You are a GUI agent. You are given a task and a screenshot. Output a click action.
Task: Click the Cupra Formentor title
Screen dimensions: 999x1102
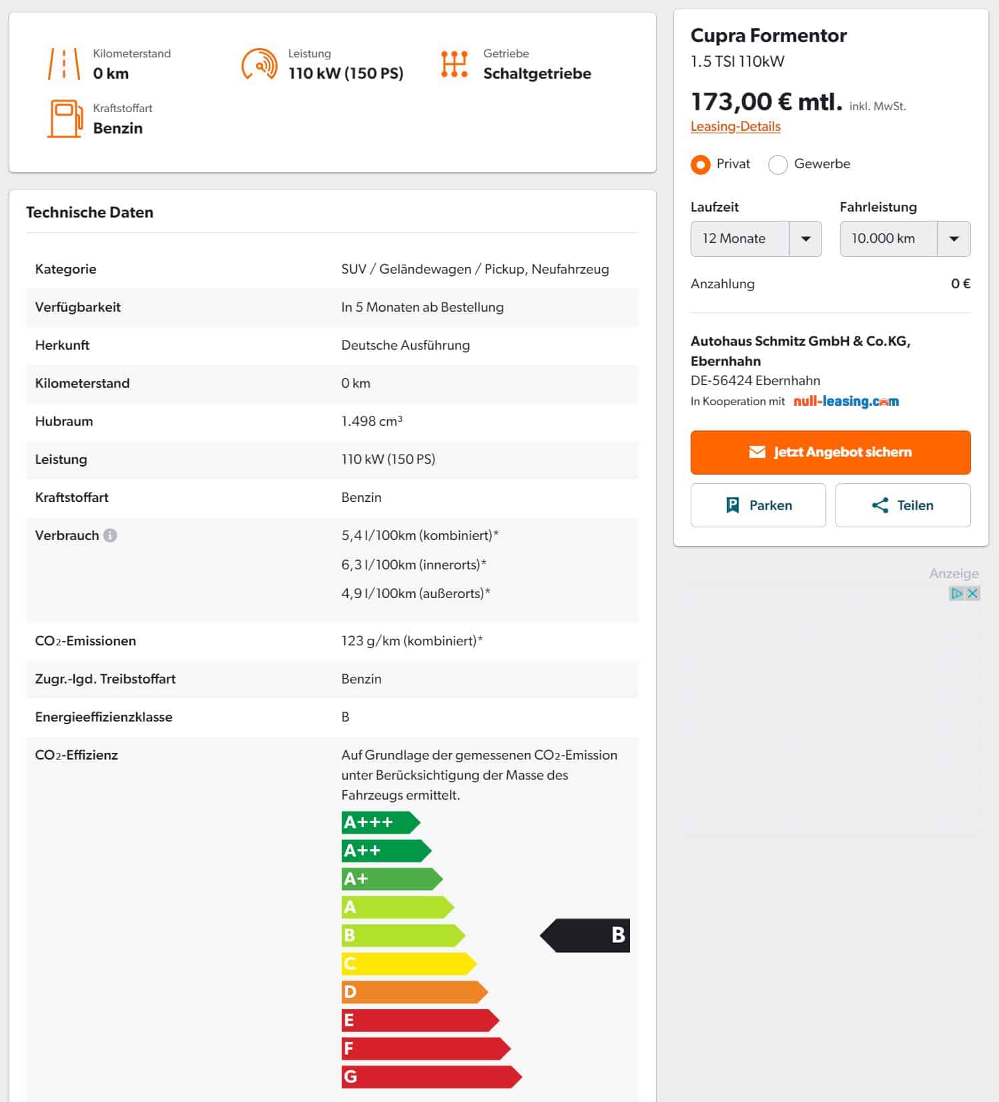click(768, 35)
